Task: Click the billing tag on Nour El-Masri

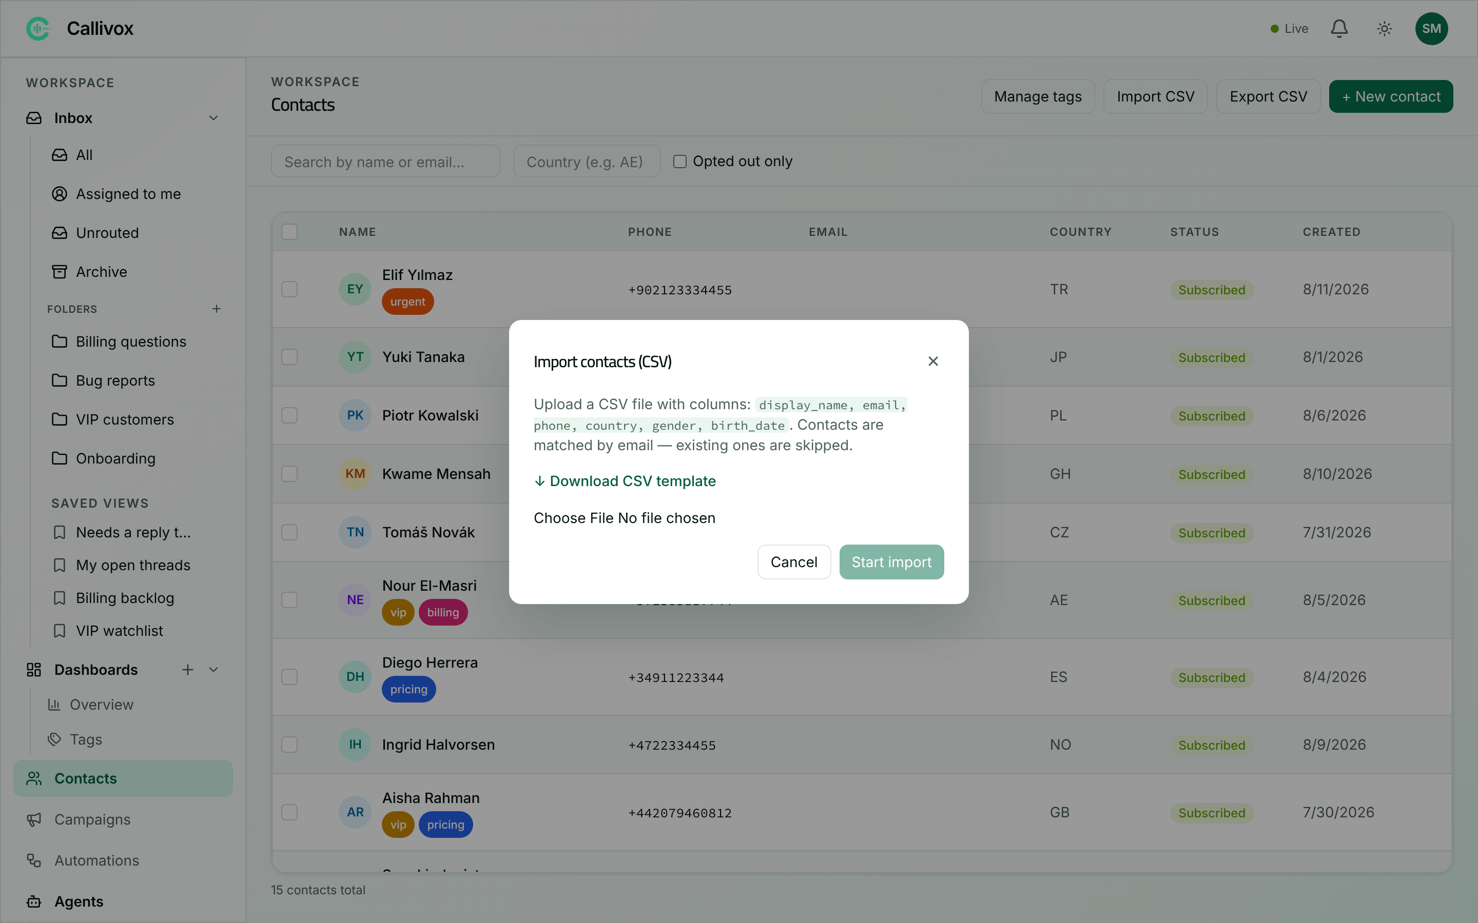Action: coord(443,612)
